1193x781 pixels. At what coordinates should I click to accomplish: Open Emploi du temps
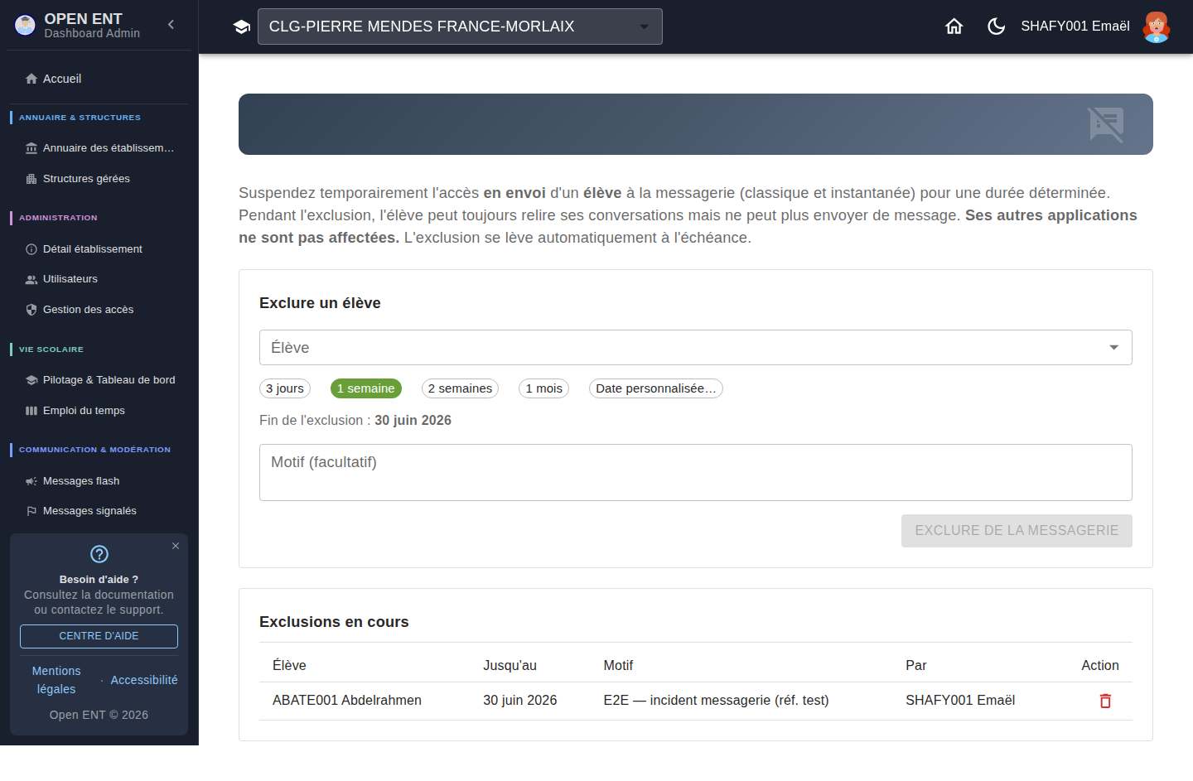99,411
